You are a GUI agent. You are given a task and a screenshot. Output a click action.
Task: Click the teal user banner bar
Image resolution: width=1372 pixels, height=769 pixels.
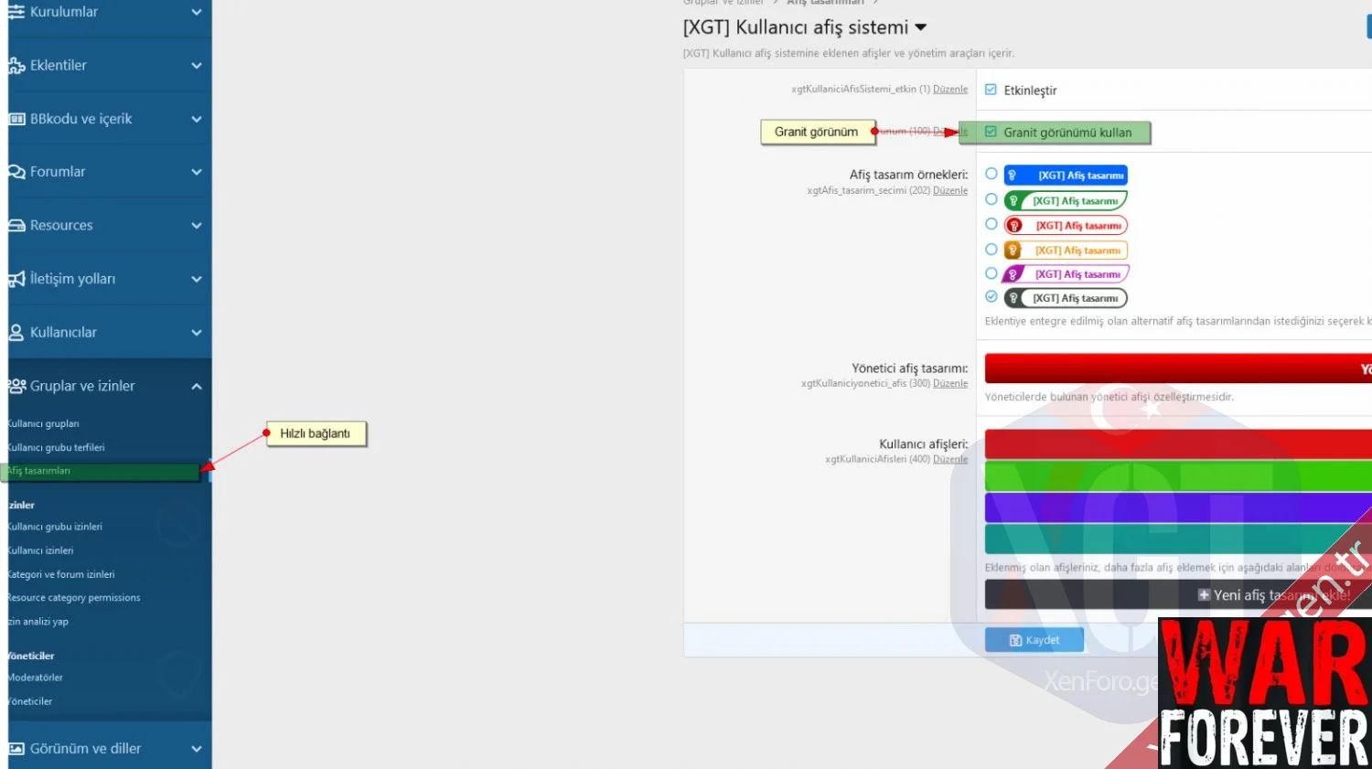tap(1178, 539)
